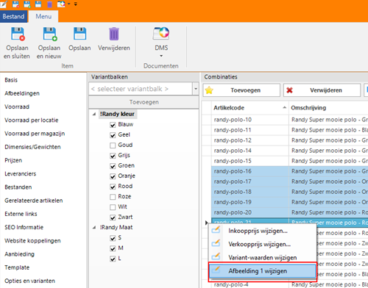
Task: Click the Opslaan en nieuw ribbon icon
Action: (50, 34)
